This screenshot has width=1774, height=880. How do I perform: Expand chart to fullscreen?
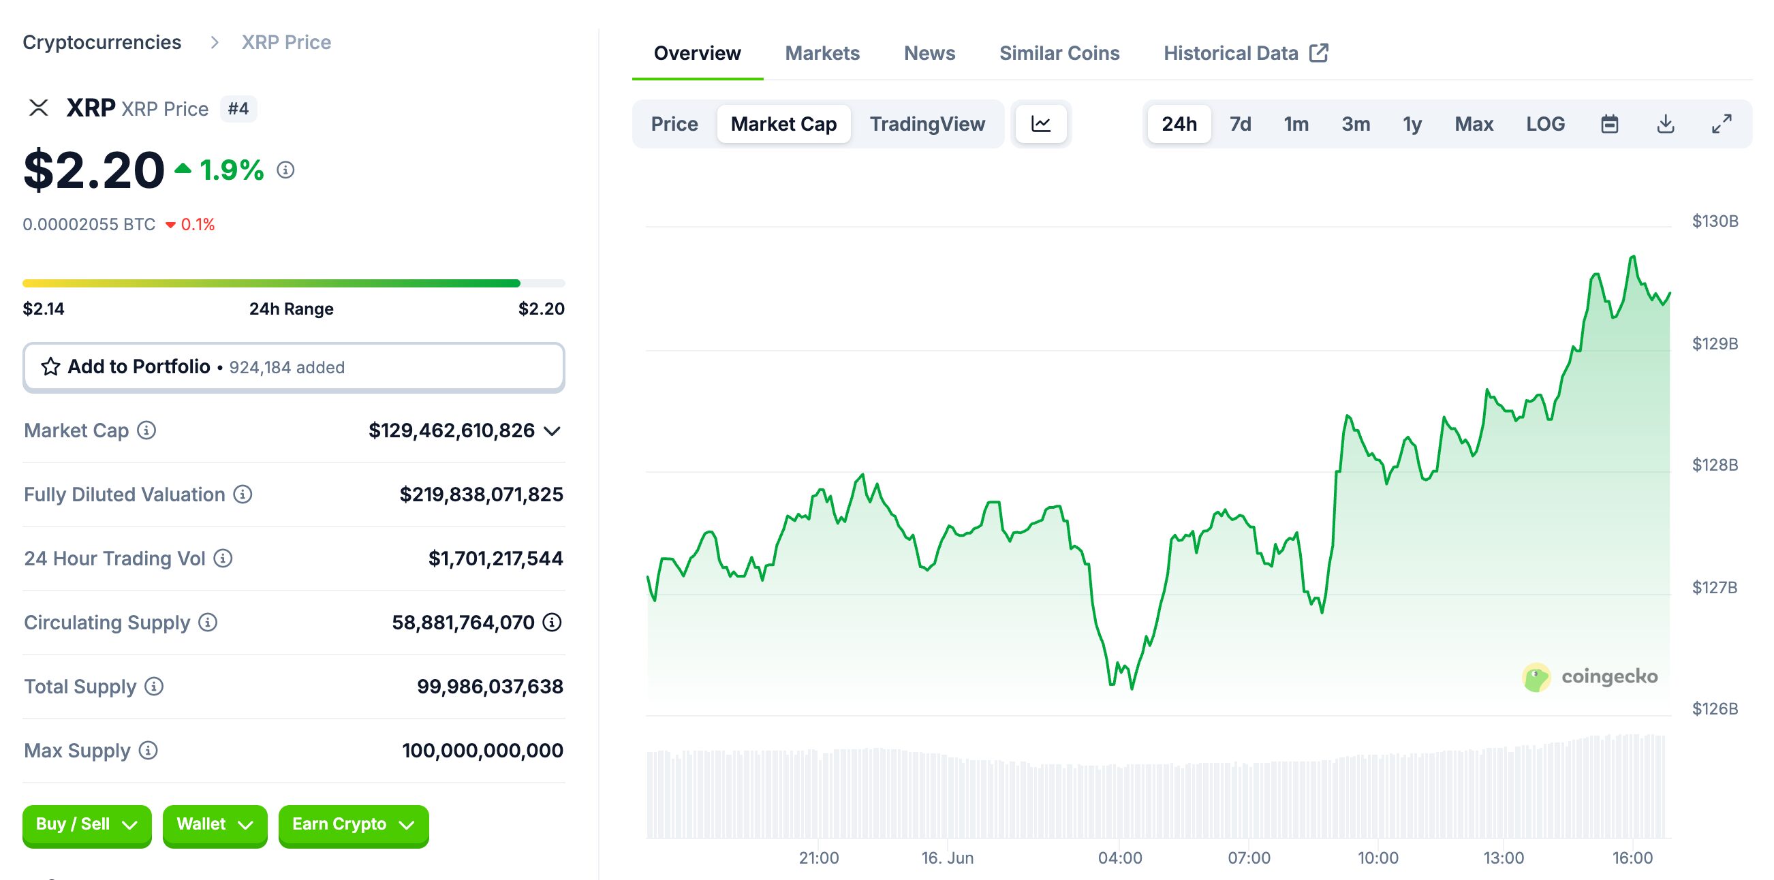(1722, 124)
